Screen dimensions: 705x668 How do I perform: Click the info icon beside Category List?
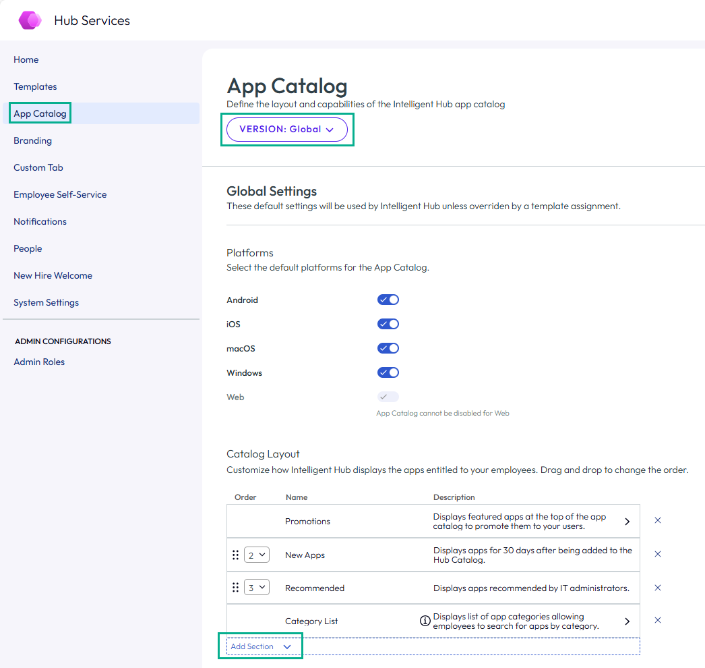(x=425, y=621)
